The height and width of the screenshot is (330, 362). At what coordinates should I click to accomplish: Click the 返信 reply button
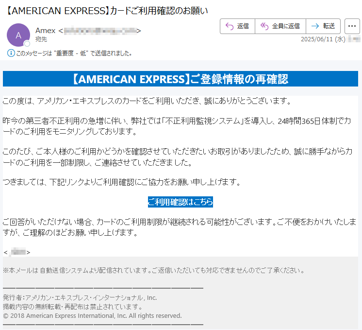(238, 26)
